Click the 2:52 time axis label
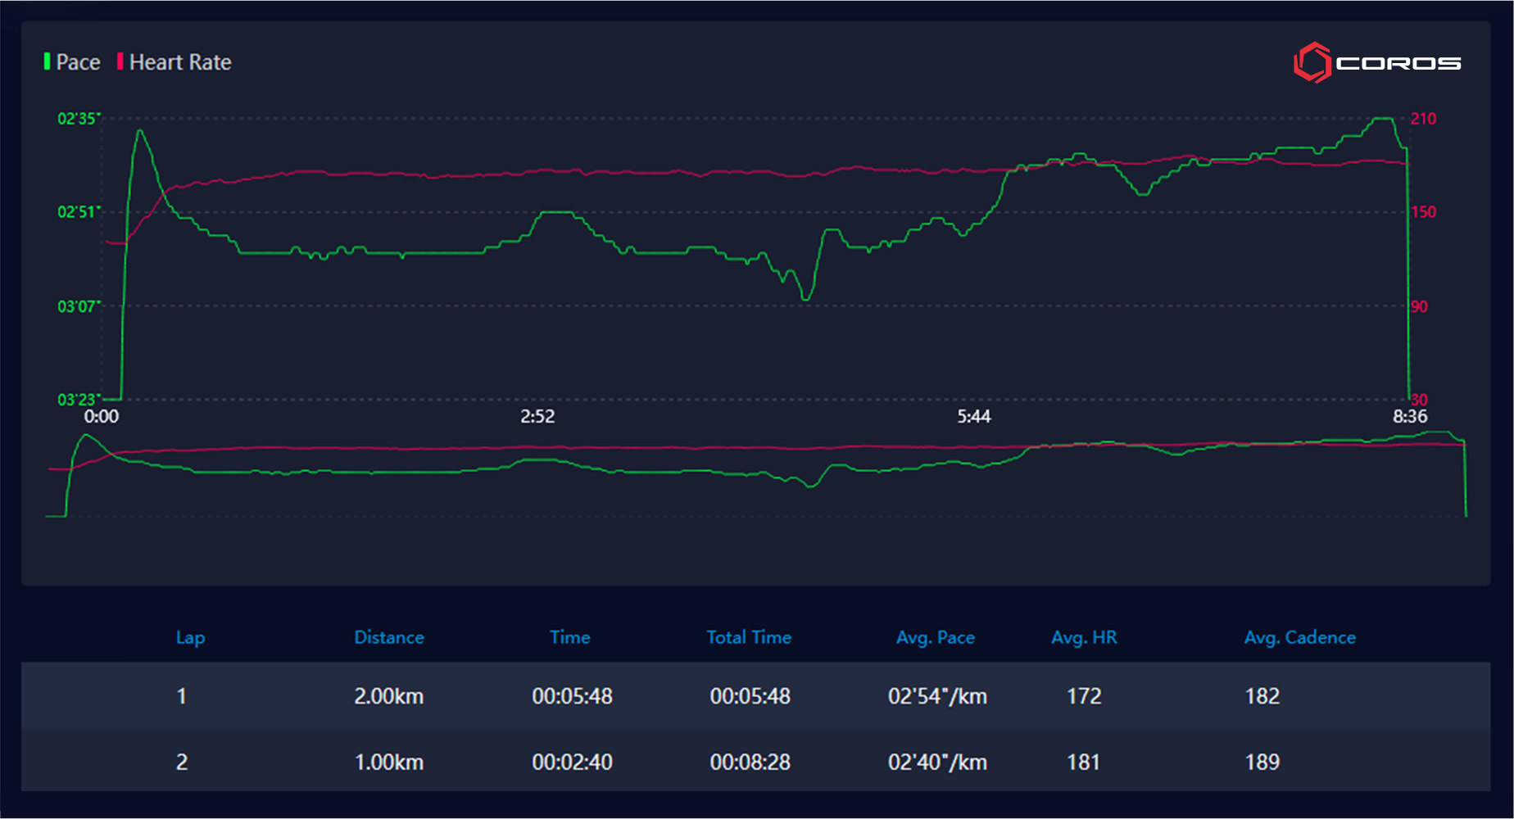The height and width of the screenshot is (819, 1514). pyautogui.click(x=537, y=417)
